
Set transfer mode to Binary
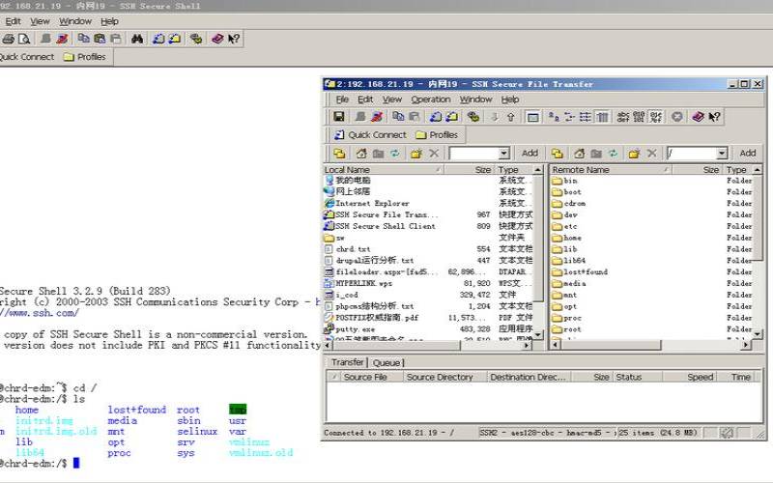(x=639, y=117)
